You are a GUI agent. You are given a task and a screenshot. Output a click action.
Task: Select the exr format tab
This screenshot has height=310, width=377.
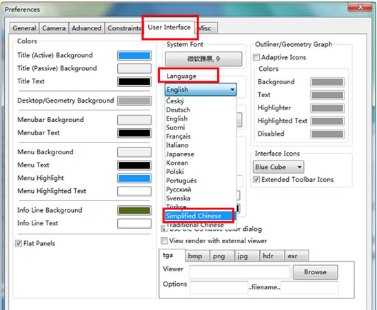click(296, 256)
